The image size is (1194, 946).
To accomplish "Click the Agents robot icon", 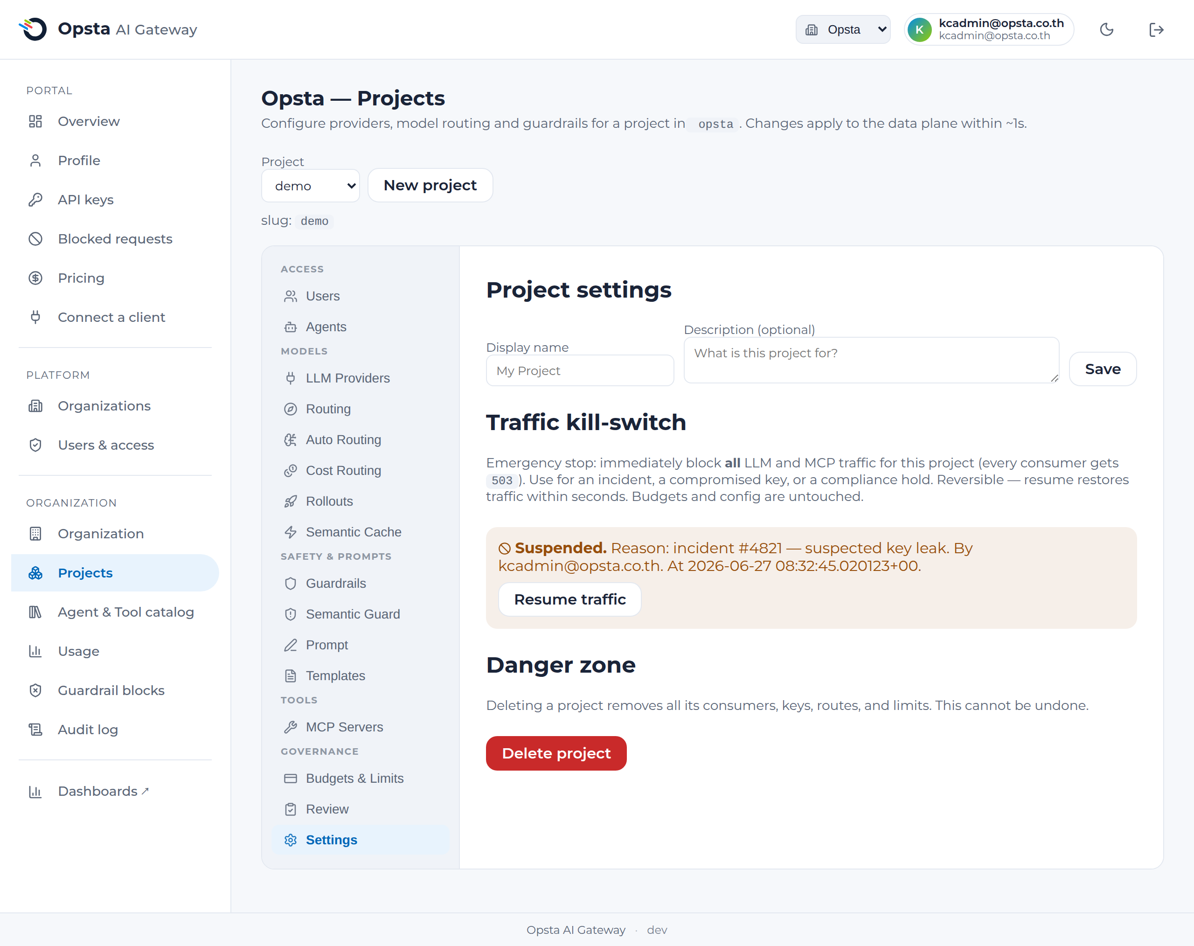I will click(x=290, y=327).
